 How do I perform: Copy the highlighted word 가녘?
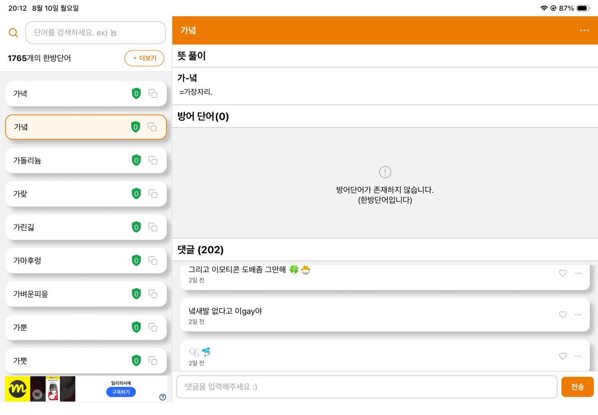point(152,127)
